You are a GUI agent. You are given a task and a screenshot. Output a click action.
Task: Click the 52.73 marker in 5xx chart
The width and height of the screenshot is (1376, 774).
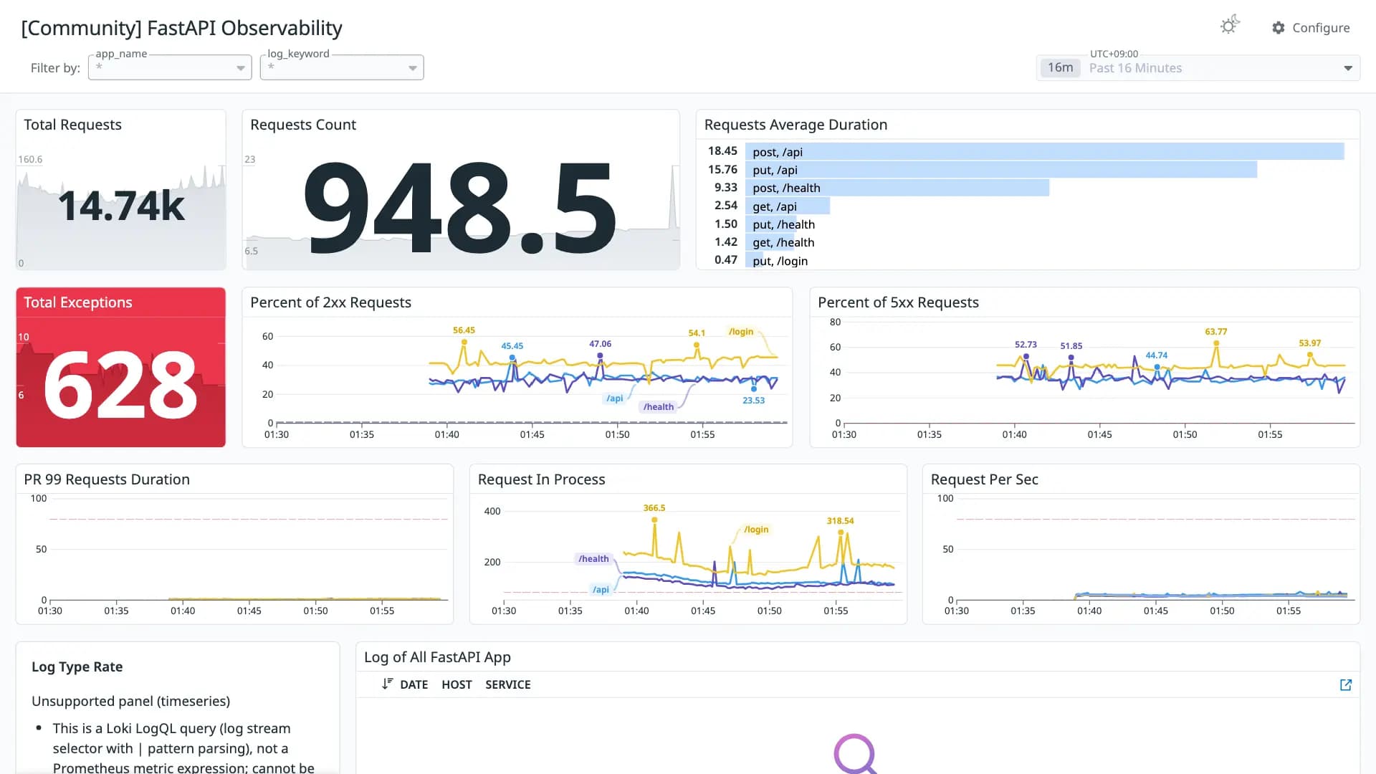pyautogui.click(x=1026, y=356)
